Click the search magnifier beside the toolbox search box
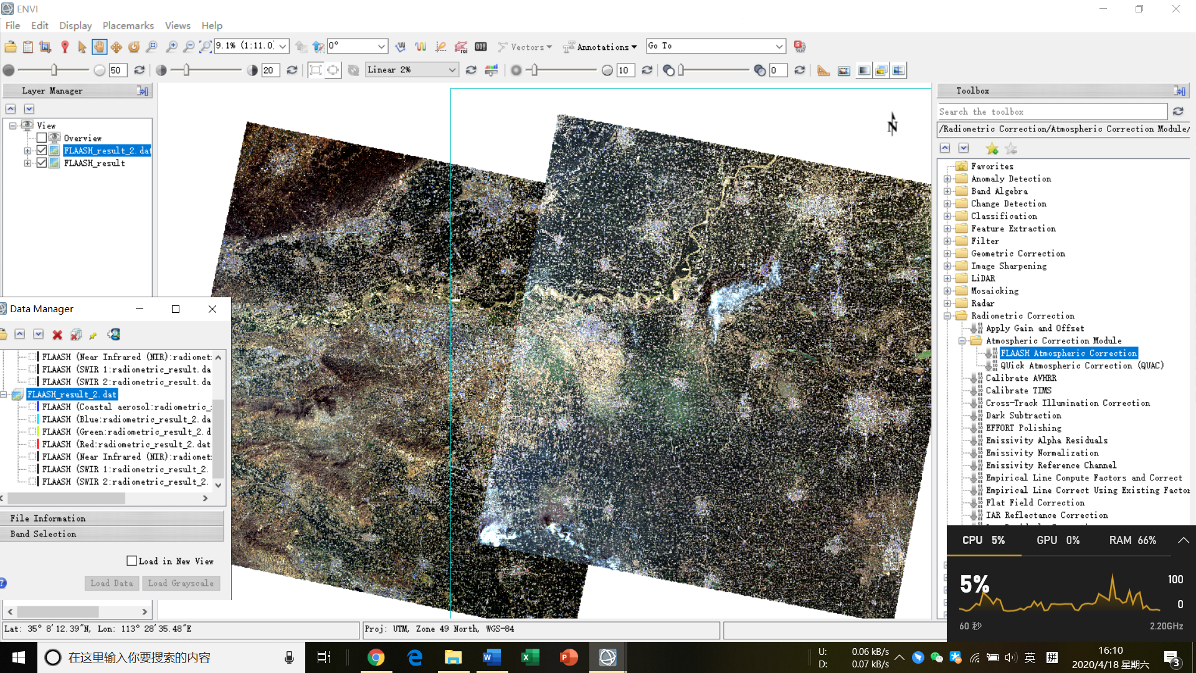Screen dimensions: 1196x673 click(1178, 111)
